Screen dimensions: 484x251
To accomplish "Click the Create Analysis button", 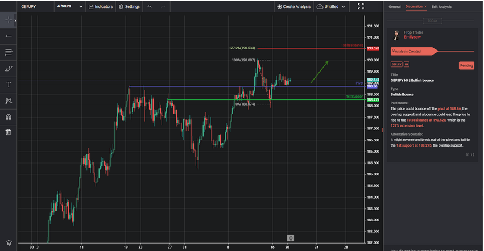I will 293,6.
